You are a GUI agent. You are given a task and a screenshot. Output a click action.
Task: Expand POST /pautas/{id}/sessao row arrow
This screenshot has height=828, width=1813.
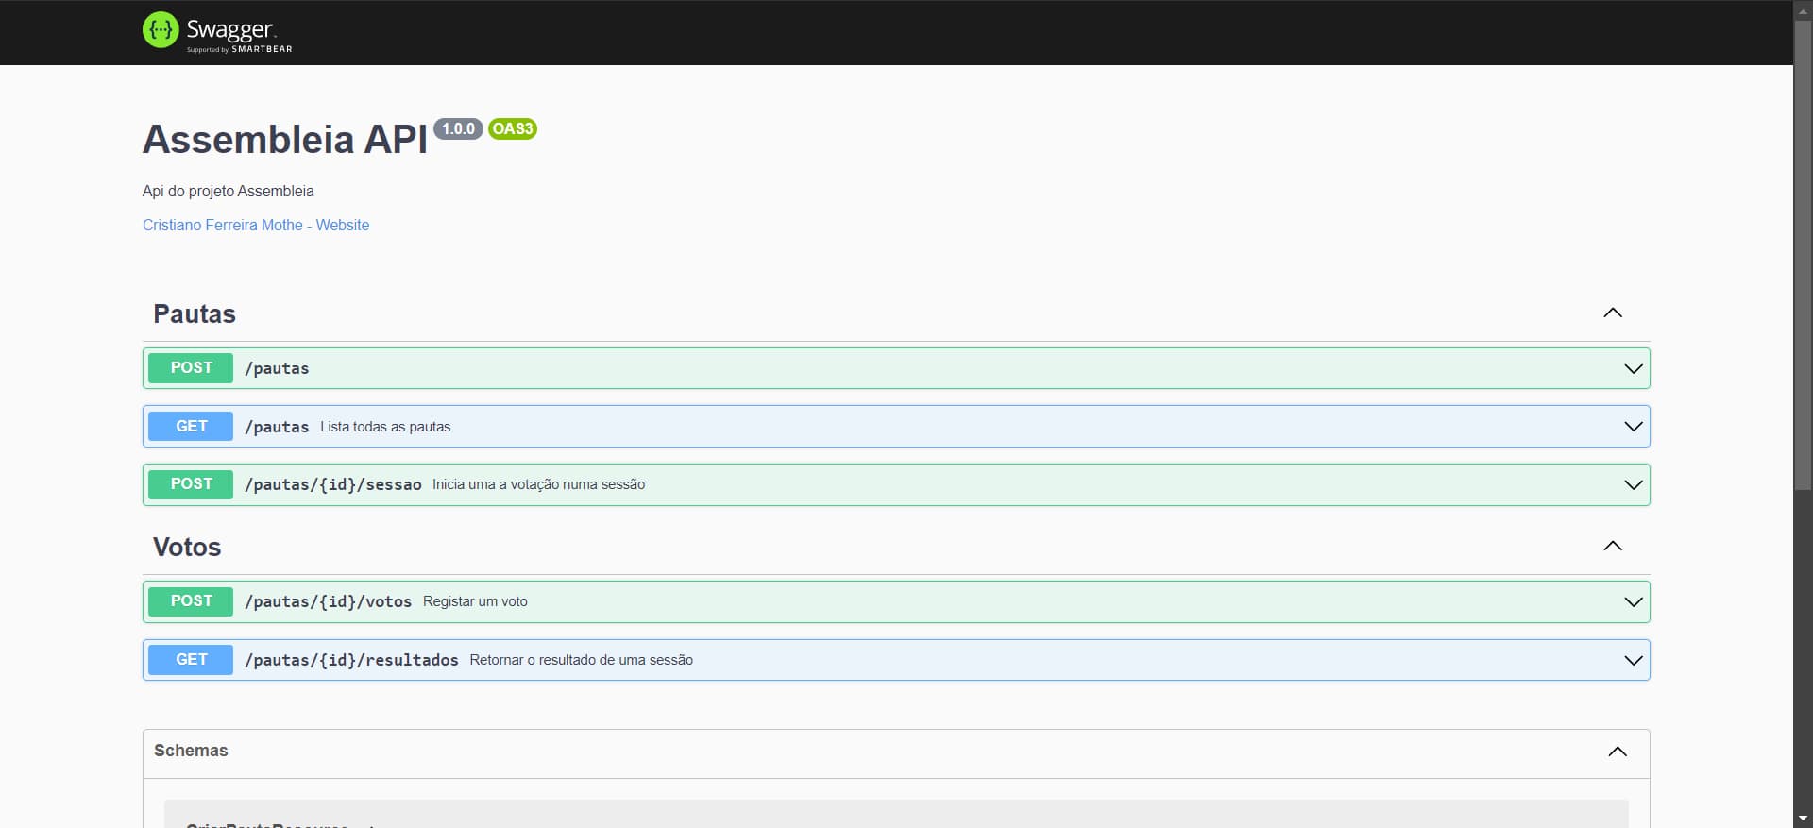1634,484
